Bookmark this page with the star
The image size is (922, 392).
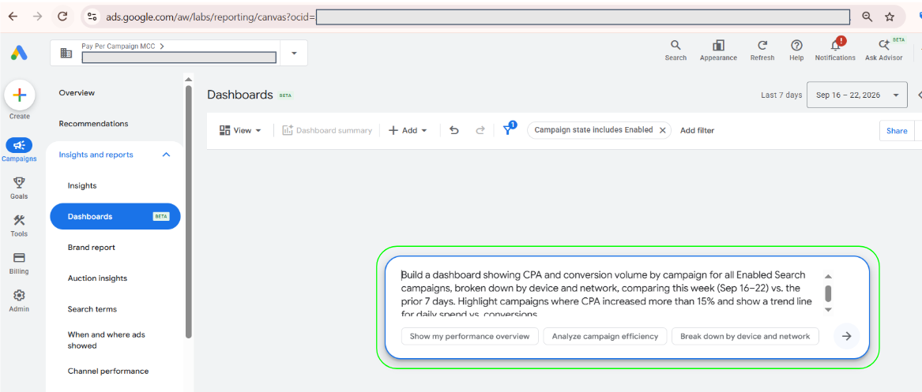pyautogui.click(x=890, y=17)
